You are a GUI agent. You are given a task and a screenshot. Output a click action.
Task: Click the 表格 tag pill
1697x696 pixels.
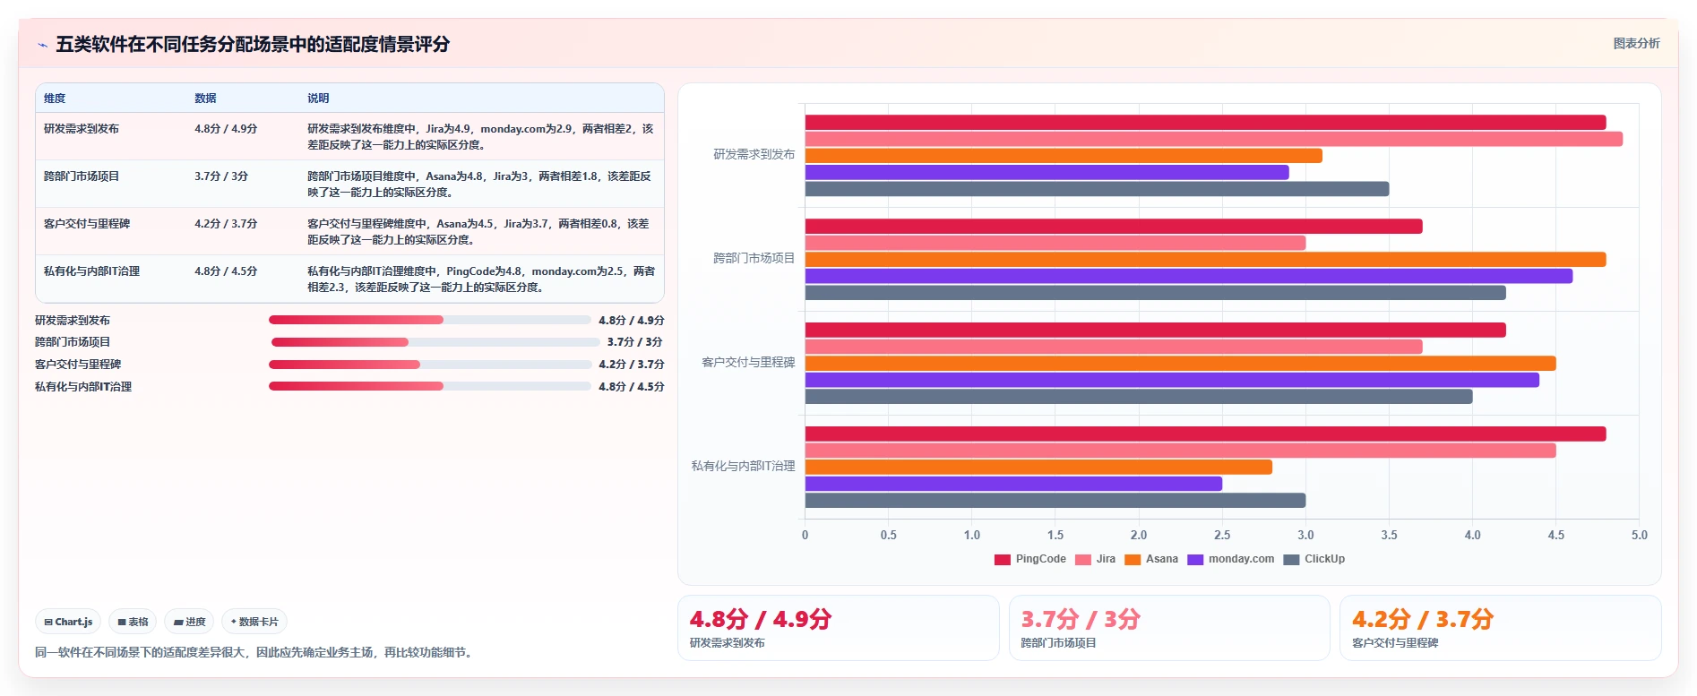pos(133,622)
